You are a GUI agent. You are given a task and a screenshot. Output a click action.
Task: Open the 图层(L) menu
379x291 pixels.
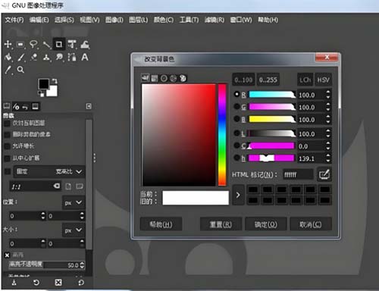click(x=139, y=20)
